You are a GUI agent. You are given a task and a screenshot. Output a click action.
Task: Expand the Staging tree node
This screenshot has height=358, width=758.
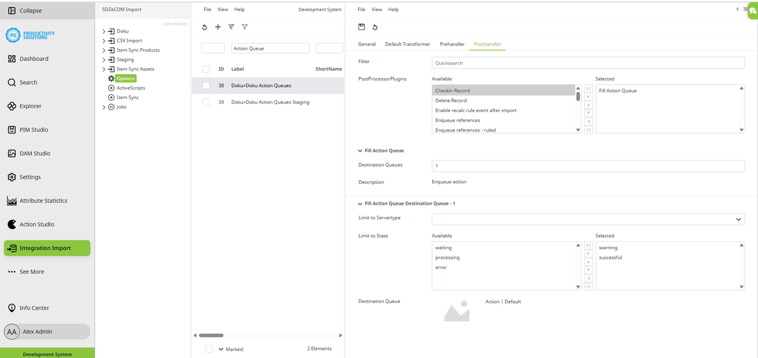pos(104,60)
